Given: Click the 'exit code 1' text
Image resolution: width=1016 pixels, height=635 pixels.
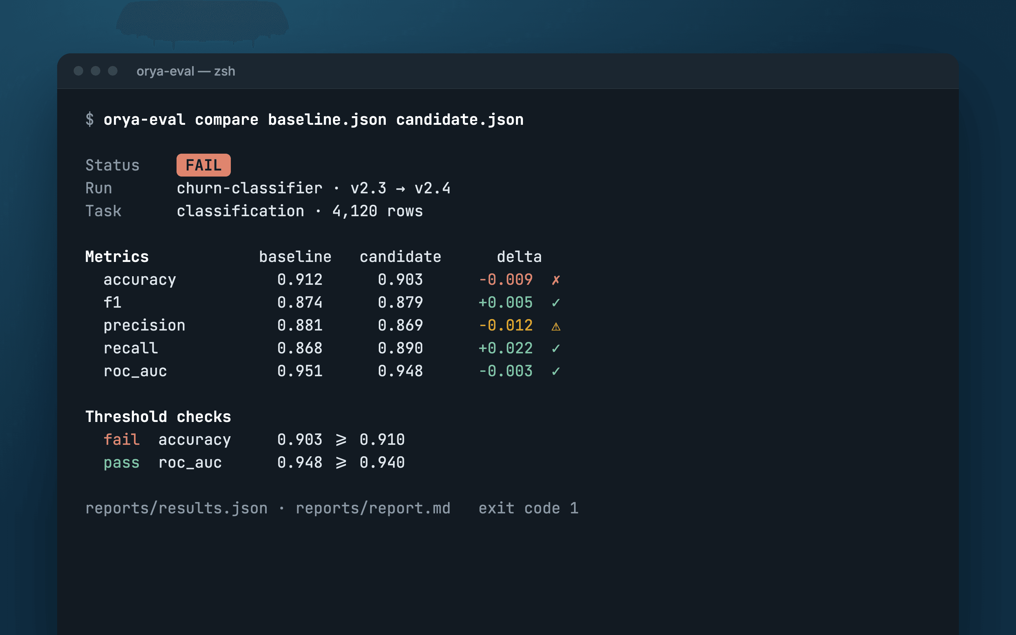Looking at the screenshot, I should 529,509.
